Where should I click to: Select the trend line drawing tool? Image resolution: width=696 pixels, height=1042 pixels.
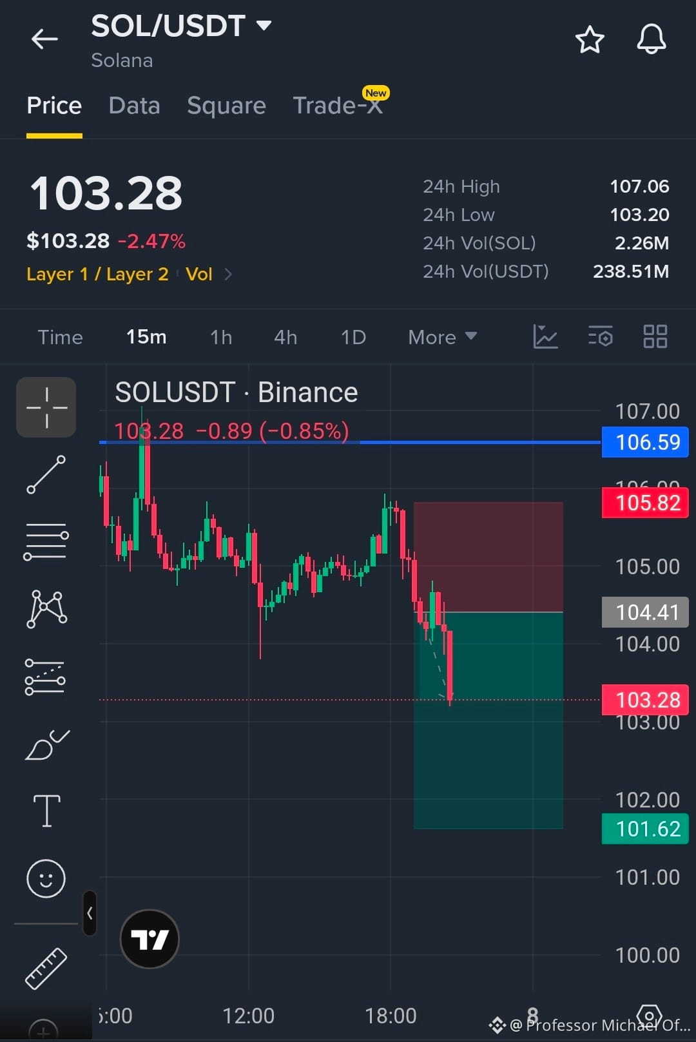[46, 475]
